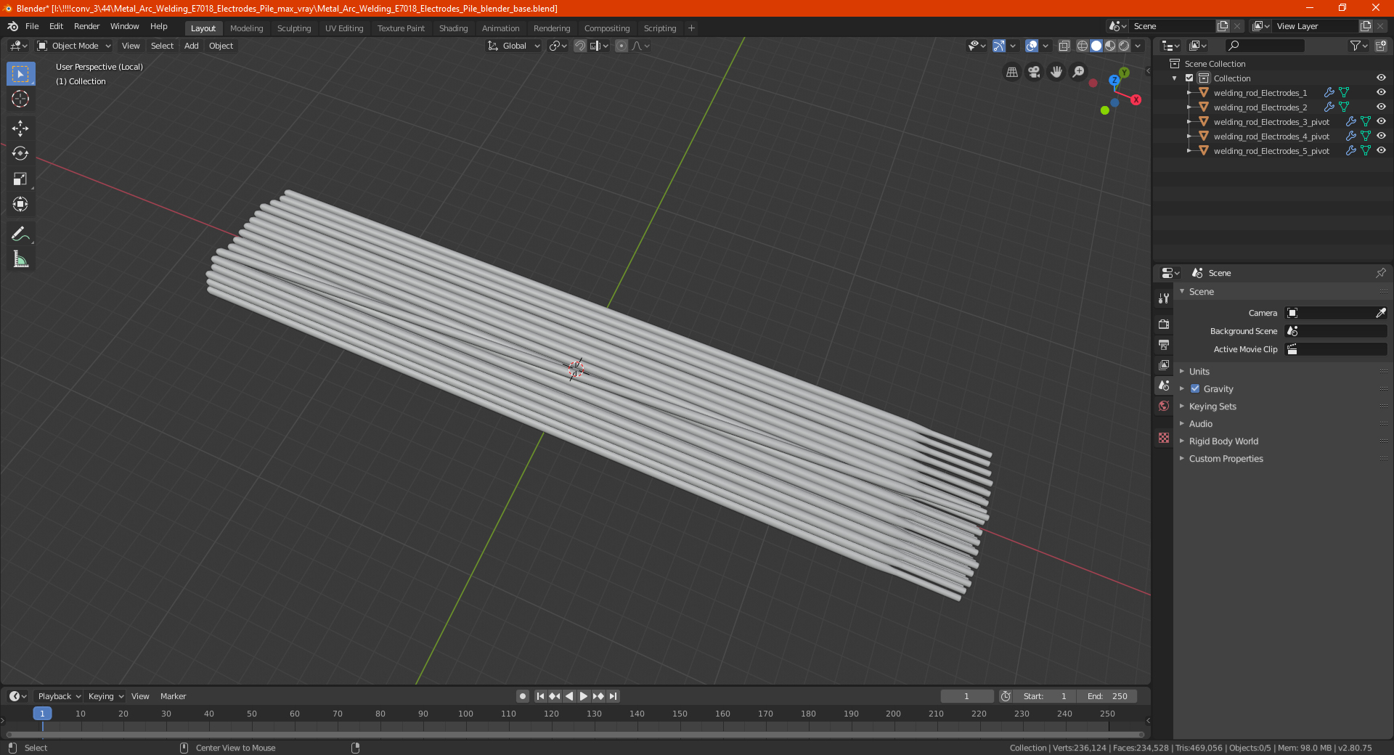1394x755 pixels.
Task: Click the zoom view magnifier icon
Action: [x=1079, y=72]
